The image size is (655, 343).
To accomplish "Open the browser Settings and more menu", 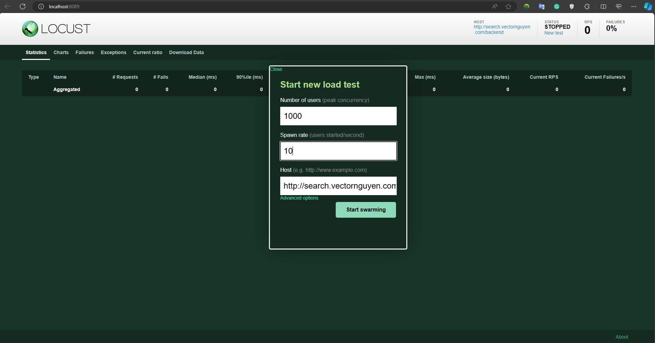I will 634,7.
